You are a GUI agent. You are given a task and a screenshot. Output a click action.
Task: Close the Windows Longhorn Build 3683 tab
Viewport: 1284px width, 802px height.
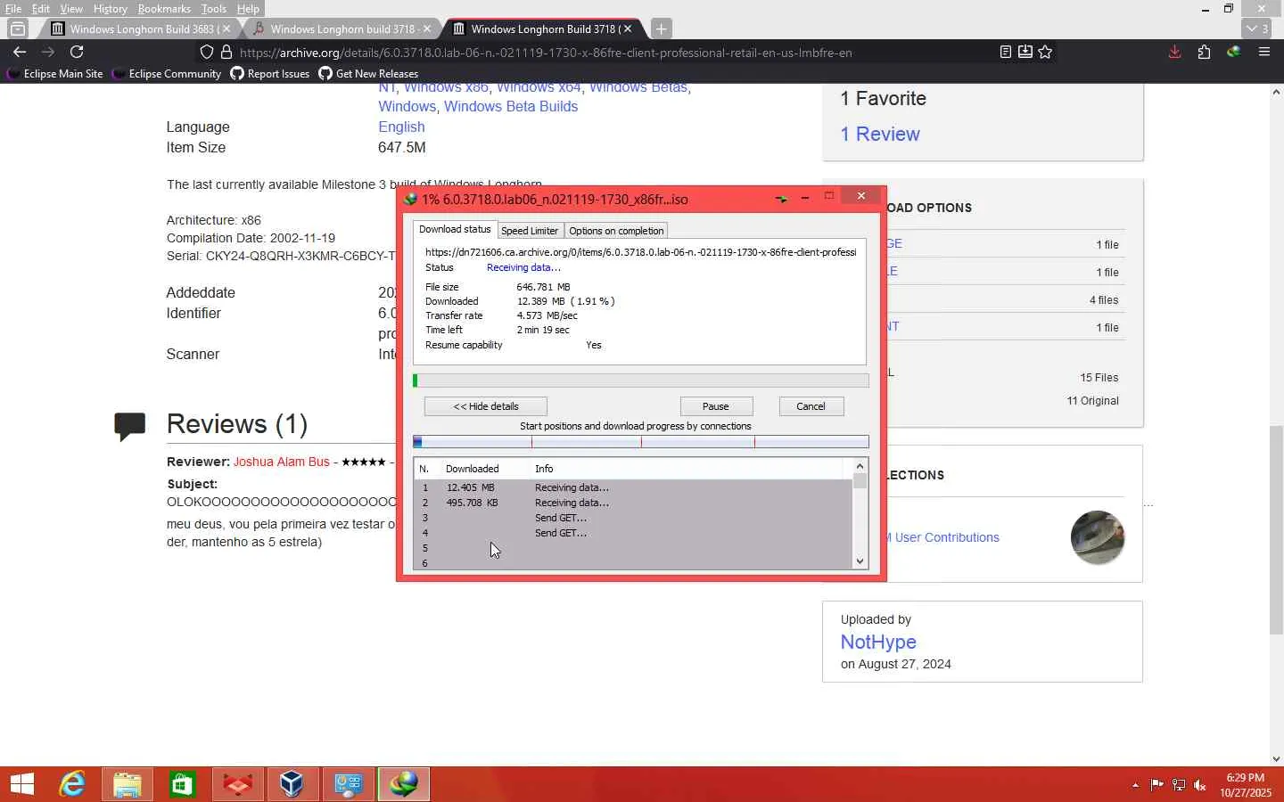coord(226,29)
